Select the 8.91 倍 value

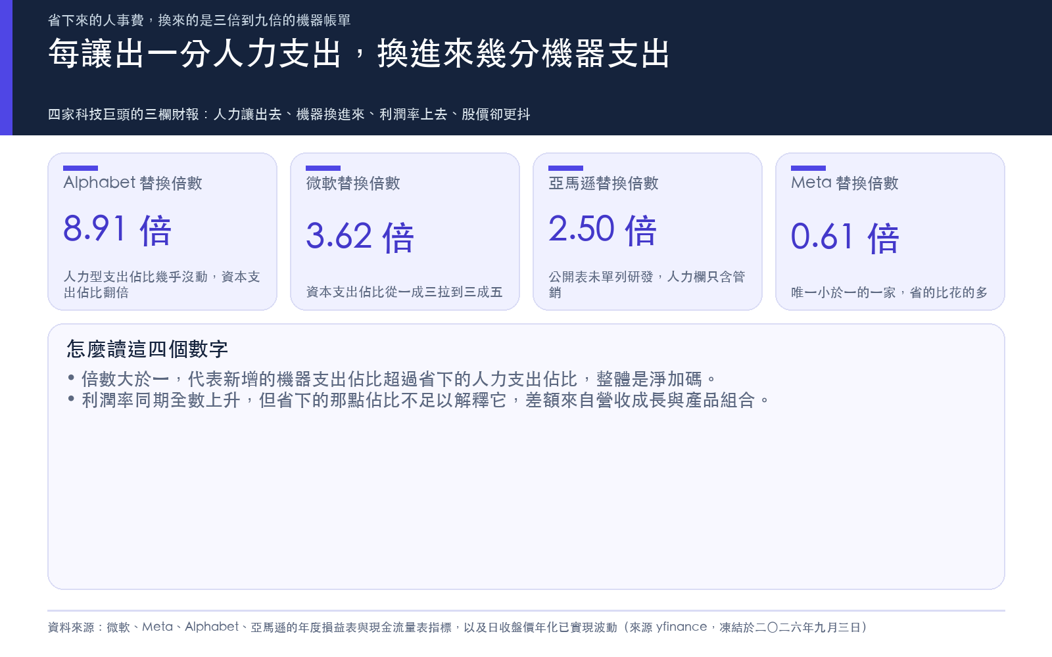pos(118,230)
